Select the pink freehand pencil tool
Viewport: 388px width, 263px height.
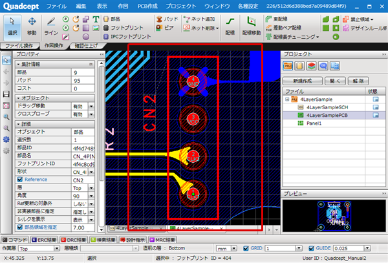[x=65, y=37]
